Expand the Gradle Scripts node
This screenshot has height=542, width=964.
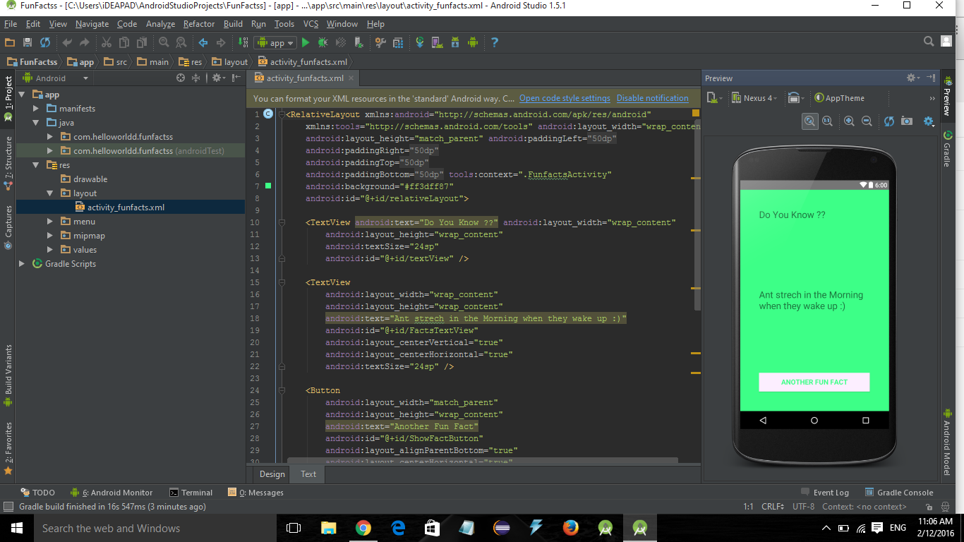(22, 264)
